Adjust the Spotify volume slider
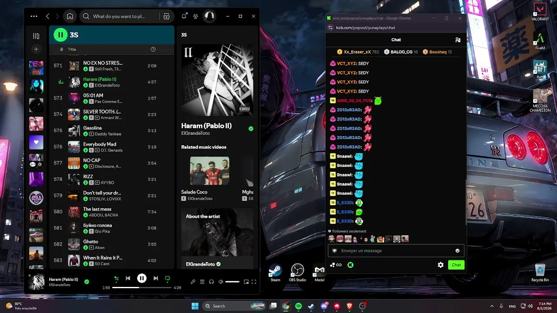Screen dimensions: 557x313 232,282
